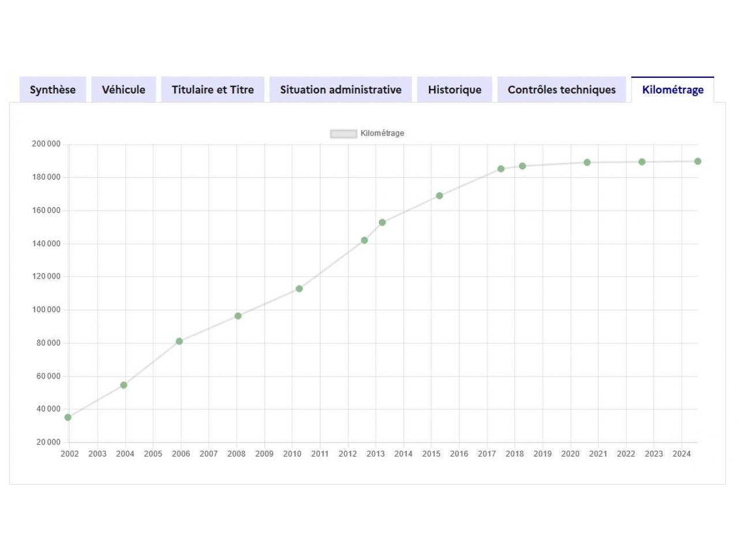The width and height of the screenshot is (739, 554).
Task: Click the data point between 2017 and 2018
Action: (x=501, y=169)
